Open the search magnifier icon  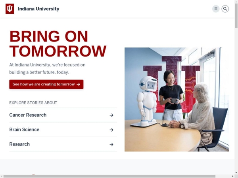coord(225,9)
